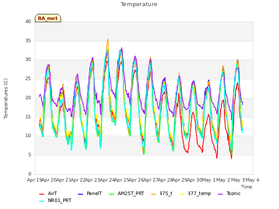Click the May 1 x-axis date

[209, 180]
